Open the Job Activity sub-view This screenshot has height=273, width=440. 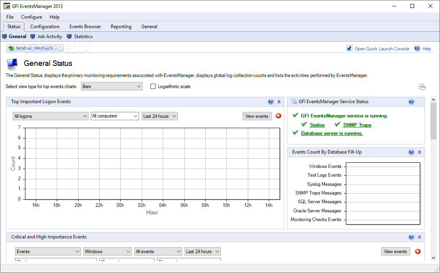tap(50, 37)
